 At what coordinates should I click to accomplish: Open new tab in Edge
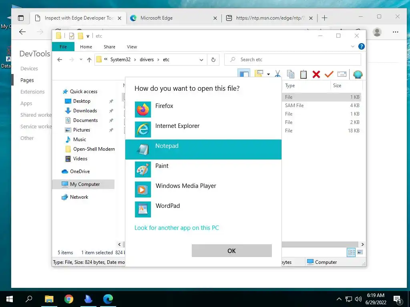(324, 18)
